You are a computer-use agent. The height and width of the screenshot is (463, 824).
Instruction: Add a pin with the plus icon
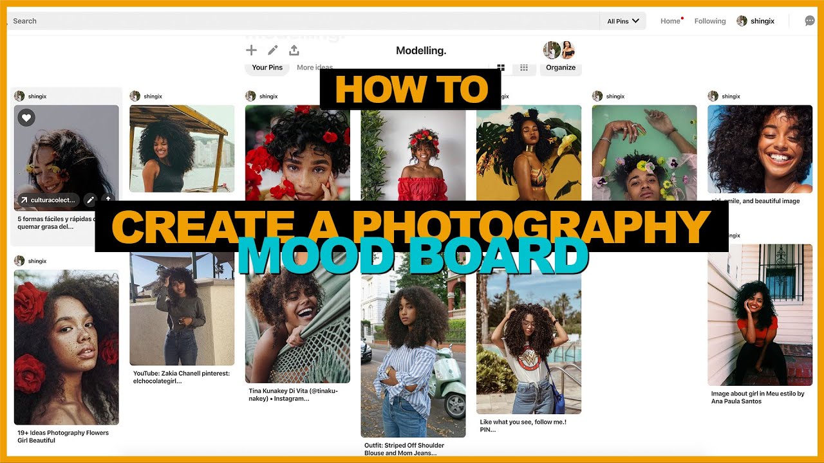[x=251, y=50]
